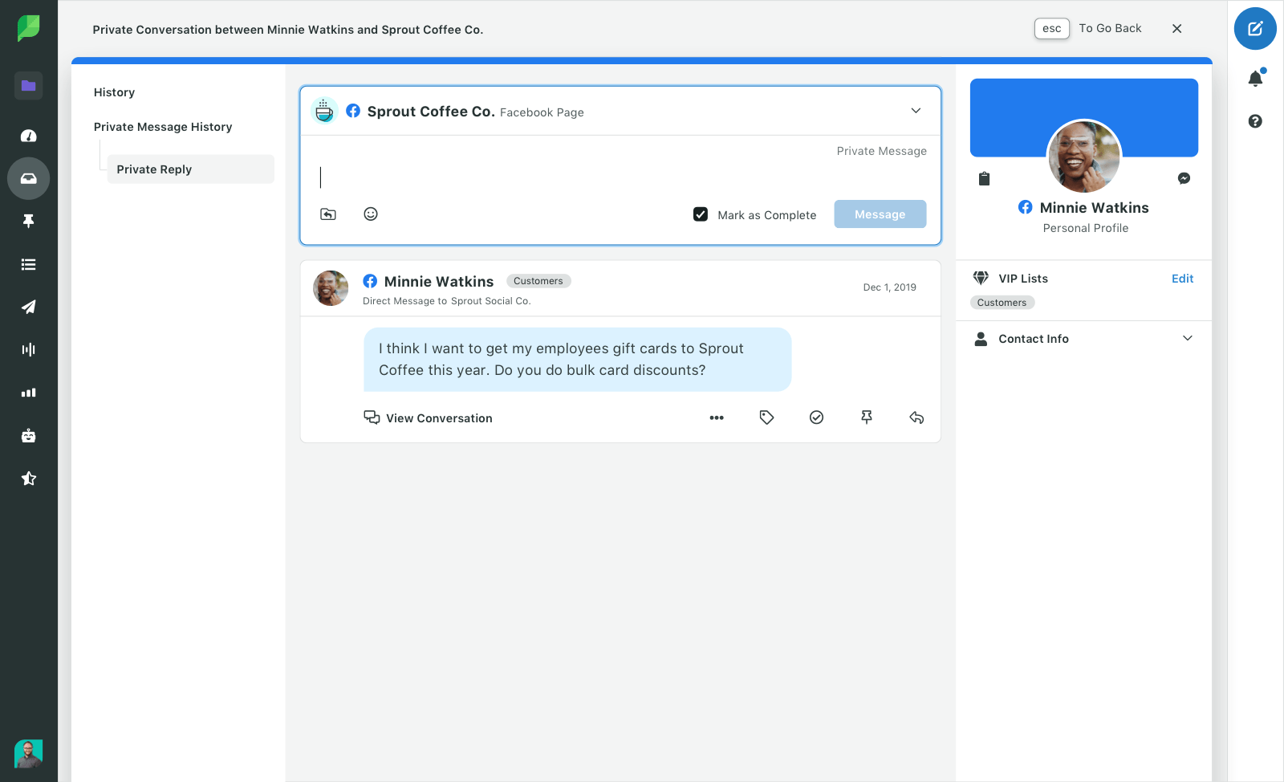Image resolution: width=1284 pixels, height=782 pixels.
Task: Open the Smart Inbox tray icon
Action: (28, 178)
